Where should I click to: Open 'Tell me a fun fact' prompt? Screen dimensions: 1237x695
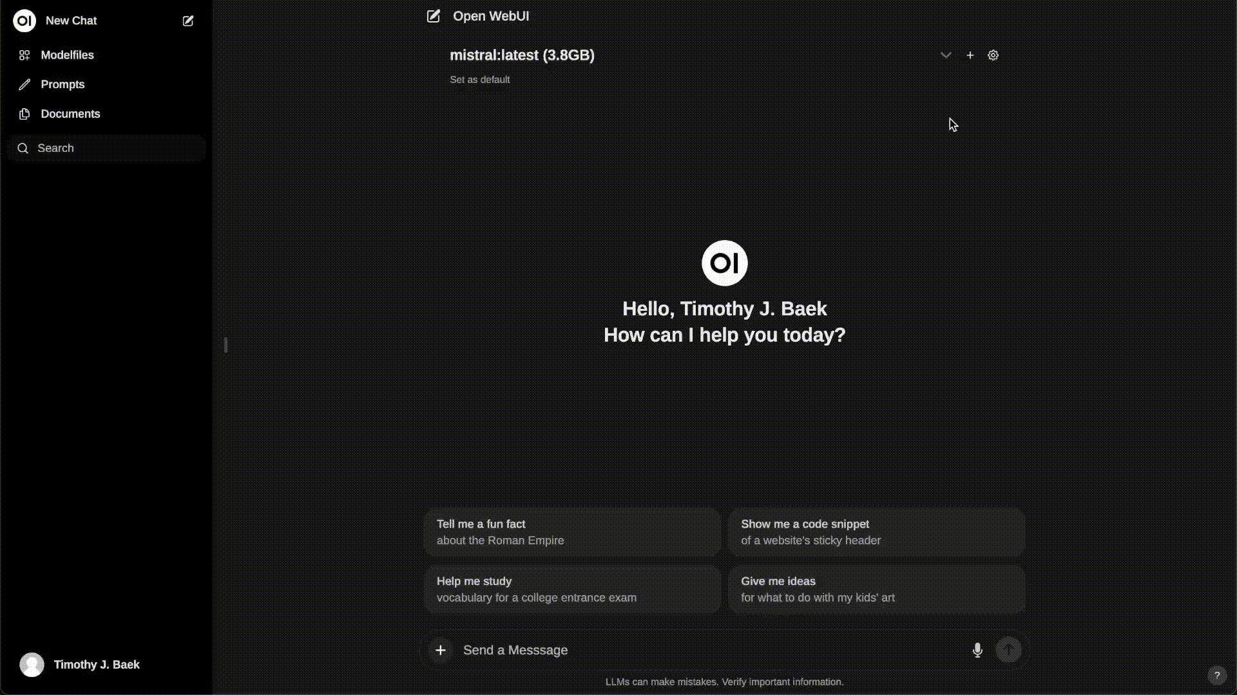click(573, 532)
